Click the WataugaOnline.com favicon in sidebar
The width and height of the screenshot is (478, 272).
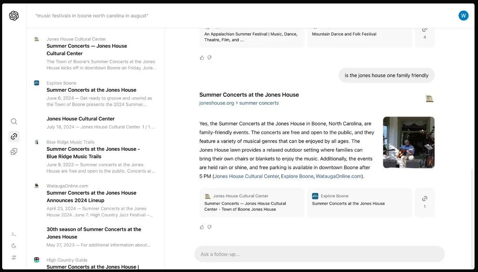click(36, 186)
